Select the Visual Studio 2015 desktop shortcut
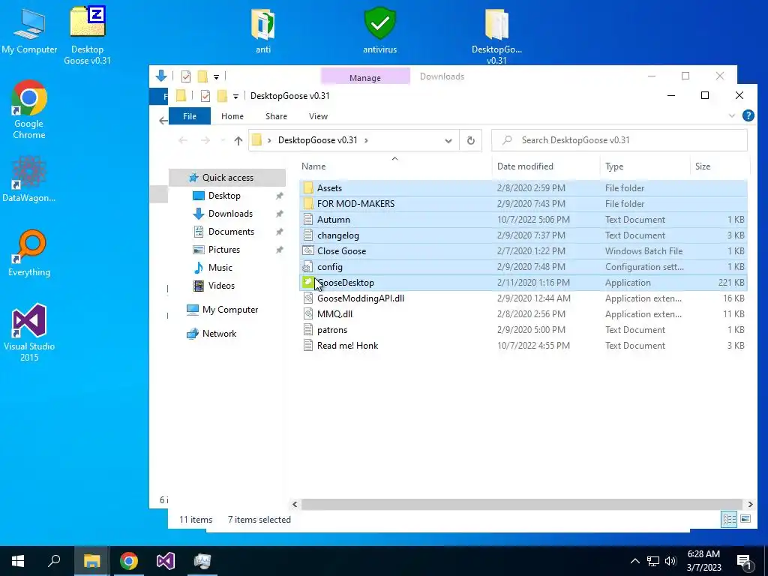The height and width of the screenshot is (576, 768). click(x=29, y=332)
